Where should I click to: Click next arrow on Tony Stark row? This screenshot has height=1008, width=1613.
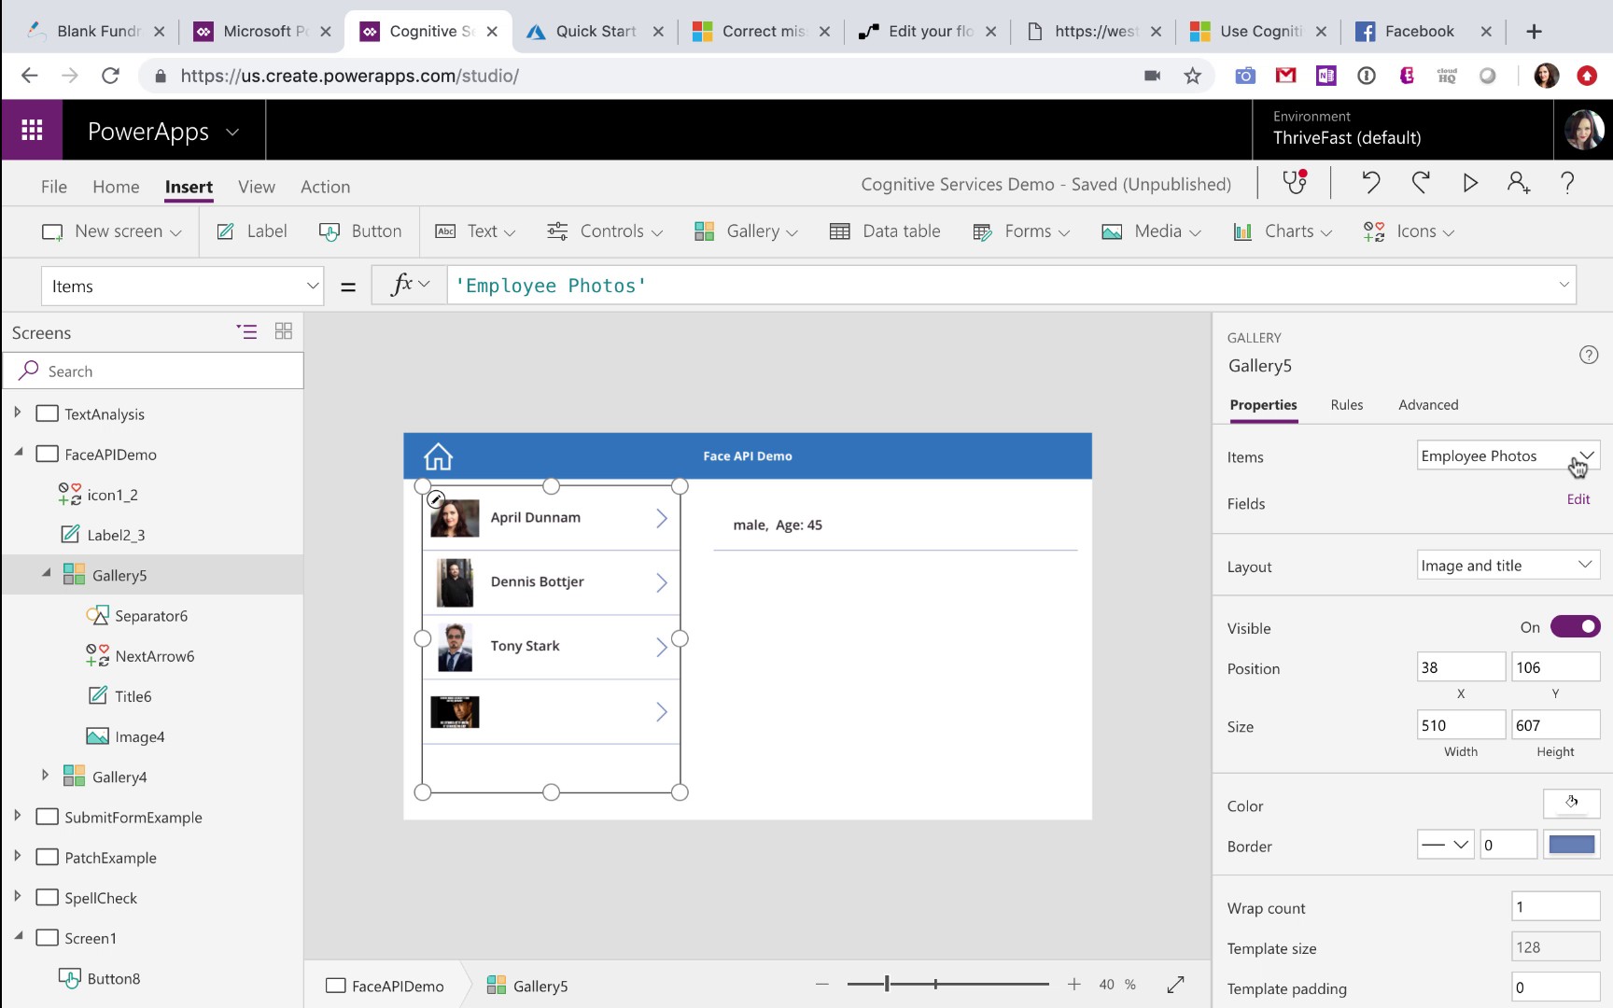(x=661, y=647)
